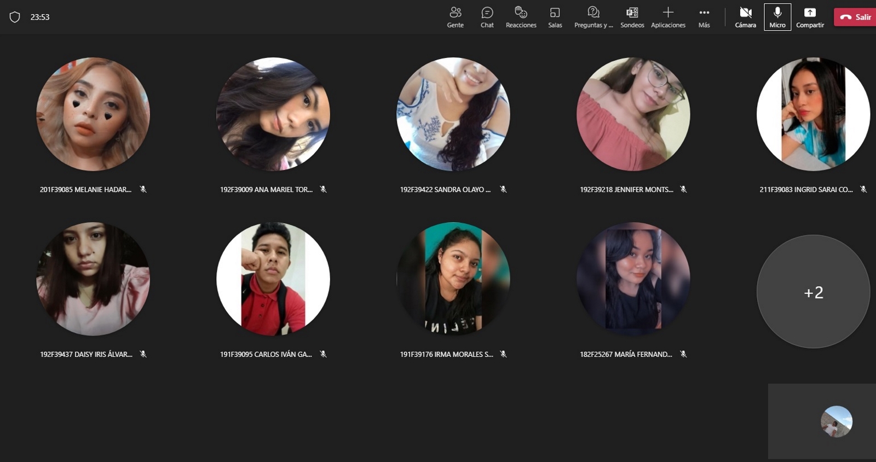Toggle the Micro microphone
Image resolution: width=876 pixels, height=462 pixels.
click(x=777, y=17)
